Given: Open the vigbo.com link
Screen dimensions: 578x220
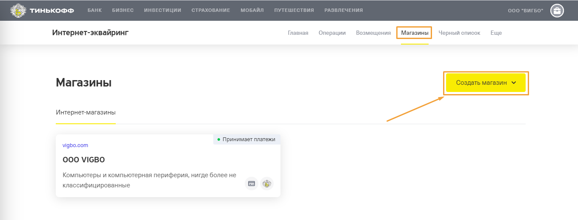Looking at the screenshot, I should point(75,145).
